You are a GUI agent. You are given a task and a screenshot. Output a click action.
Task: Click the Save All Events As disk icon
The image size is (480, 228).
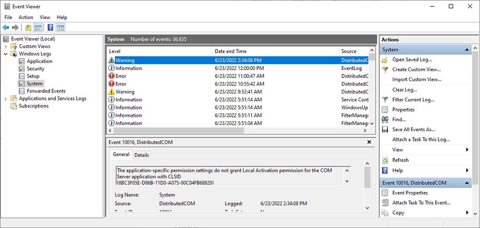385,129
